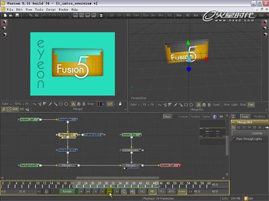Image resolution: width=269 pixels, height=201 pixels.
Task: Switch left viewer to buffer B
Action: coord(84,104)
